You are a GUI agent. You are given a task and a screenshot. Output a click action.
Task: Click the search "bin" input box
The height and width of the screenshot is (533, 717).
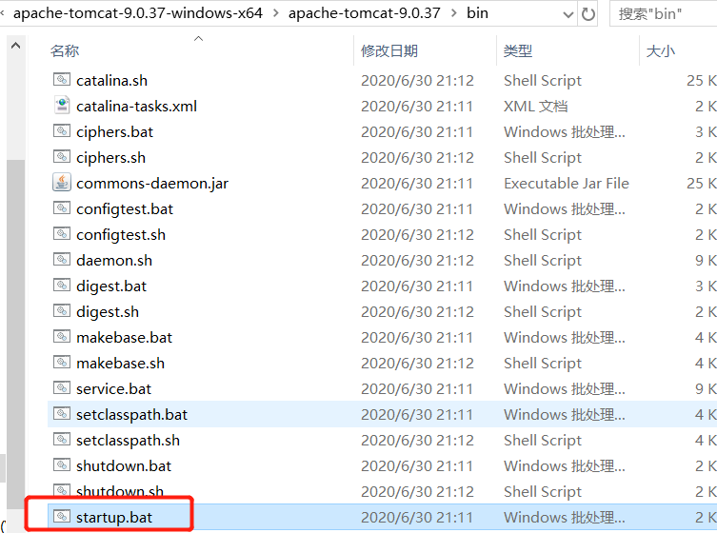point(663,14)
